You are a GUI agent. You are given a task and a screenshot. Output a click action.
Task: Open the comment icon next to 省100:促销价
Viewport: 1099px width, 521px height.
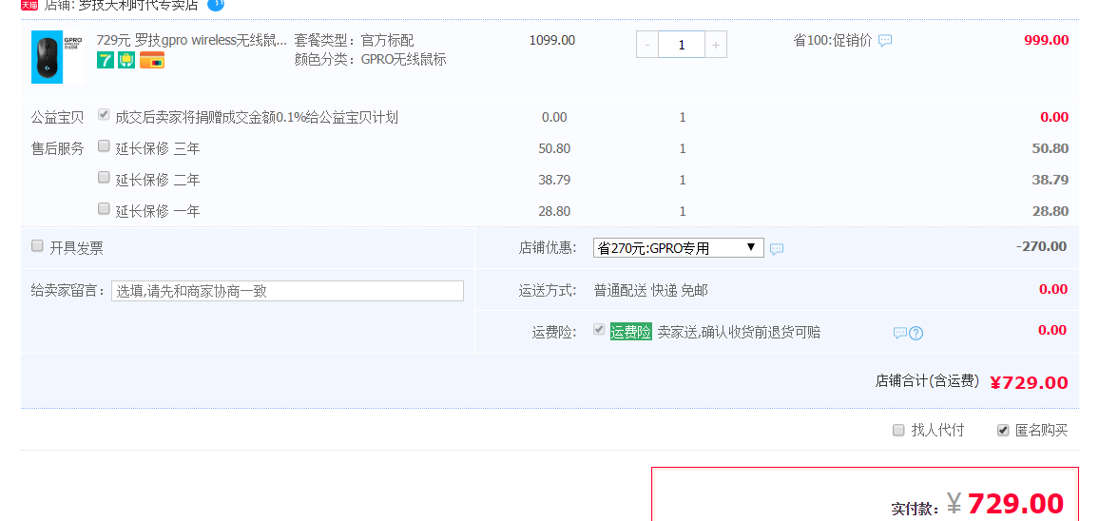click(885, 41)
